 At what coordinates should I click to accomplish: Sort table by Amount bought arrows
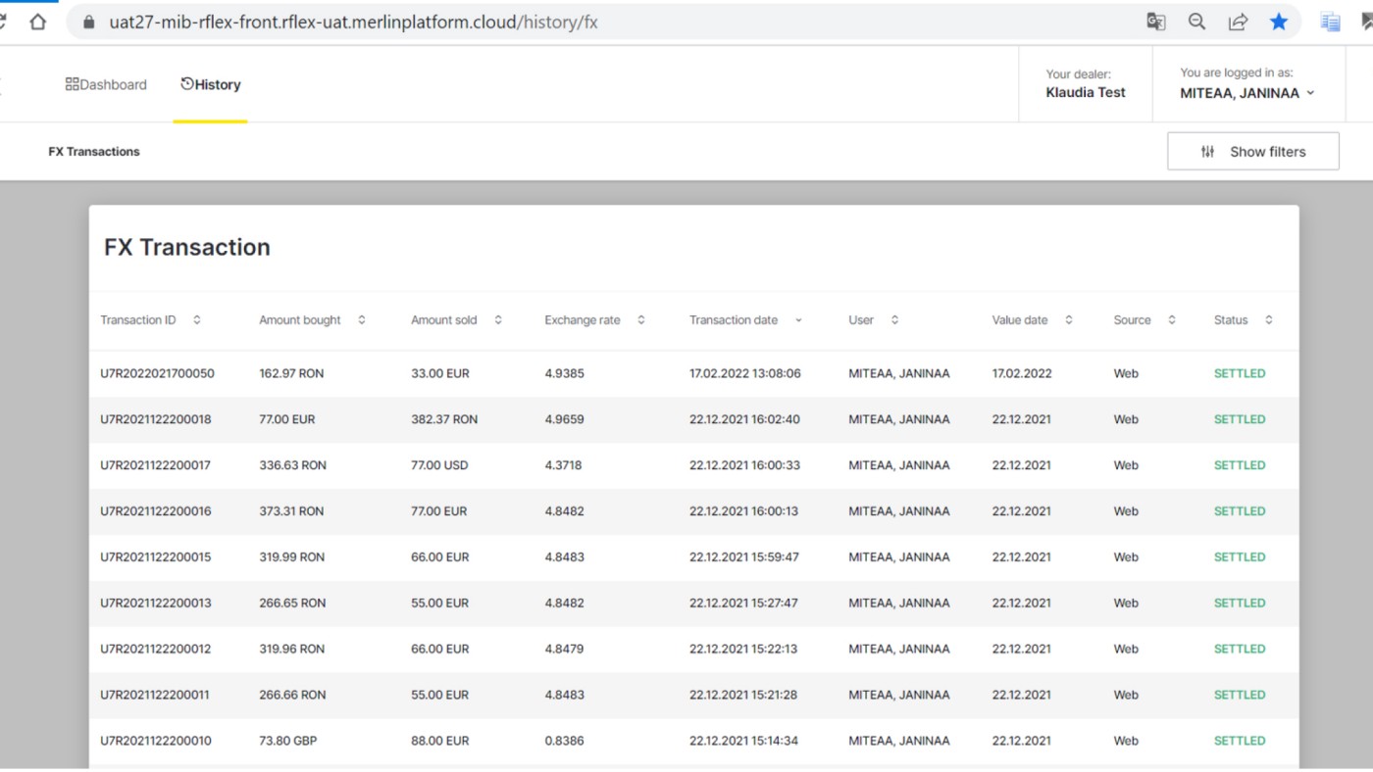[x=362, y=320]
